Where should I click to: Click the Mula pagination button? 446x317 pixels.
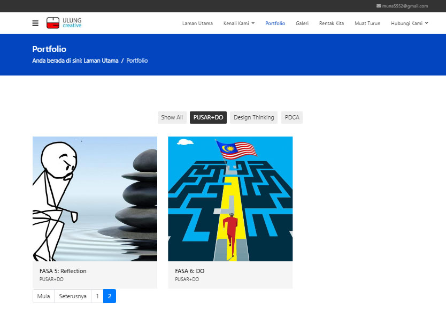[43, 296]
